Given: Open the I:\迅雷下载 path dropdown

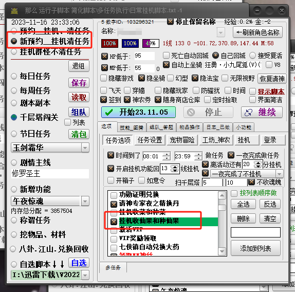Looking at the screenshot, I should pyautogui.click(x=85, y=276).
